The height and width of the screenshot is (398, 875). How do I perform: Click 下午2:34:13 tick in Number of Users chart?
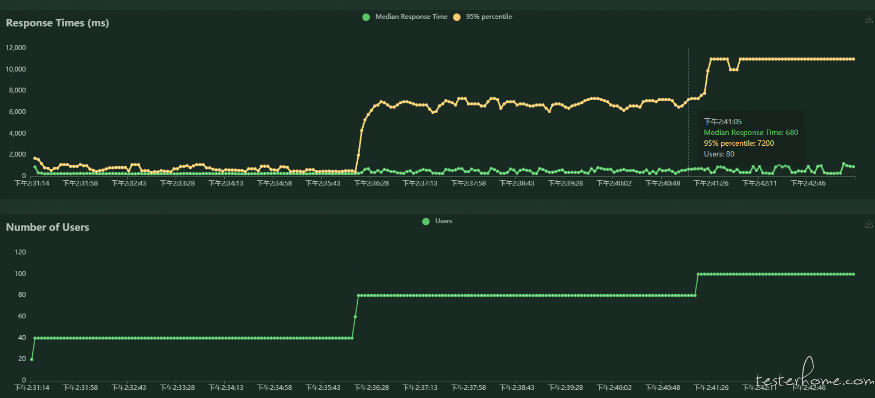pos(226,388)
